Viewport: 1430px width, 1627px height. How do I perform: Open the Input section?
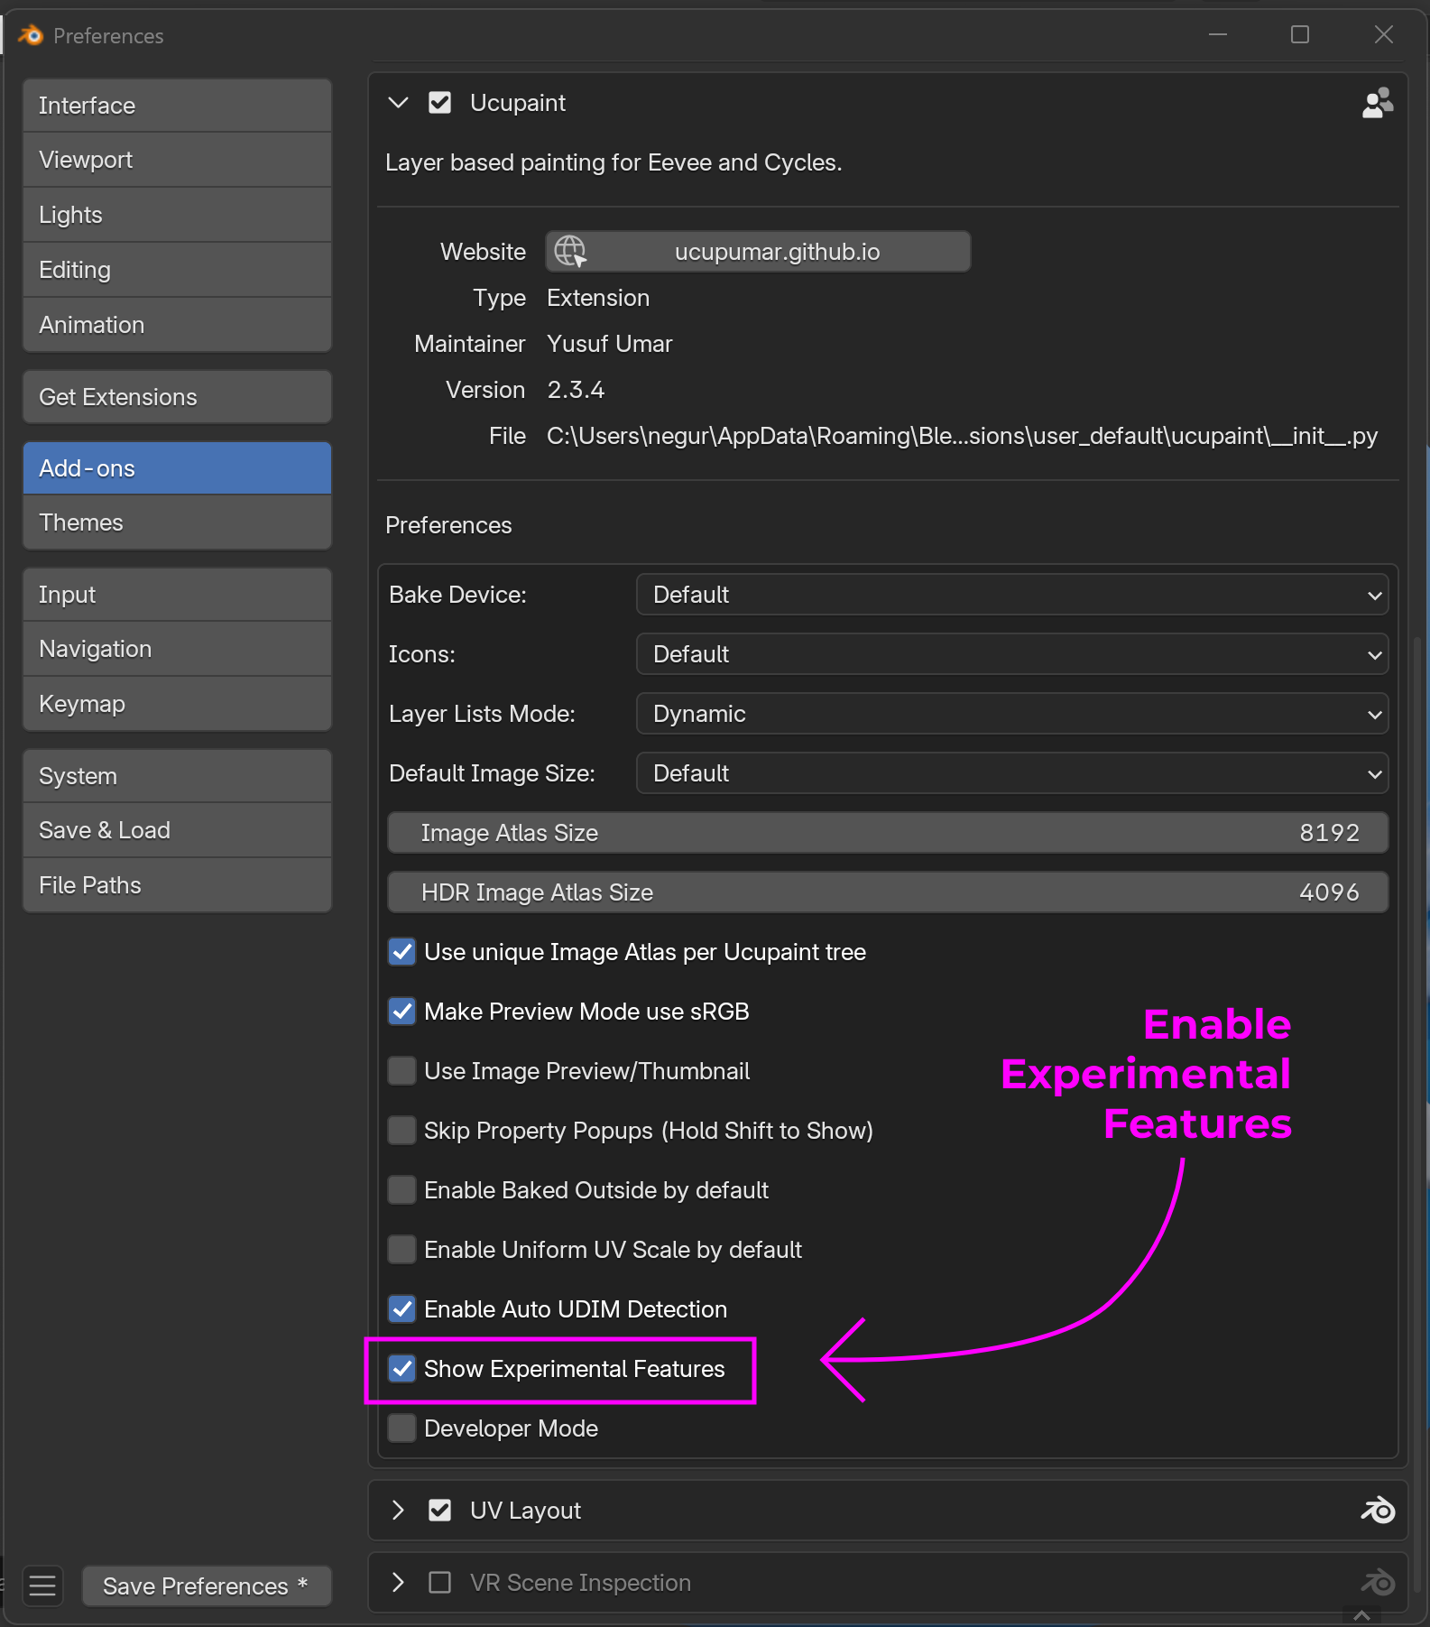177,595
